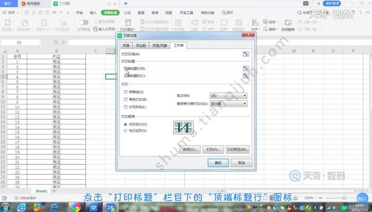
Task: Cancel the dialog with 取消
Action: point(241,163)
